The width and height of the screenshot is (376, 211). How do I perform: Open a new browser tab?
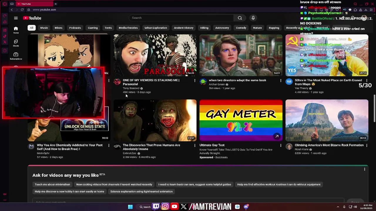[56, 4]
